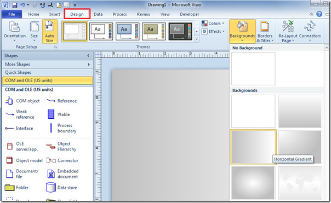This screenshot has width=331, height=203.
Task: Expand the theme Effects dropdown
Action: click(213, 31)
